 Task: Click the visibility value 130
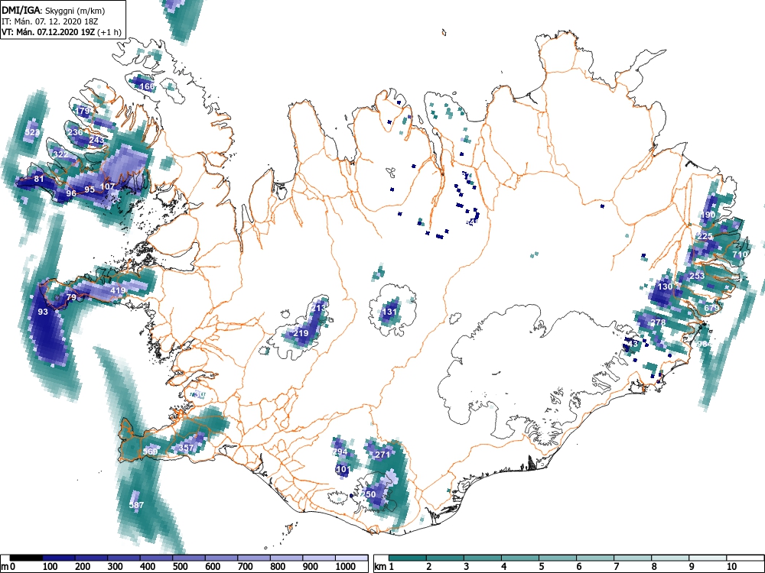point(665,286)
